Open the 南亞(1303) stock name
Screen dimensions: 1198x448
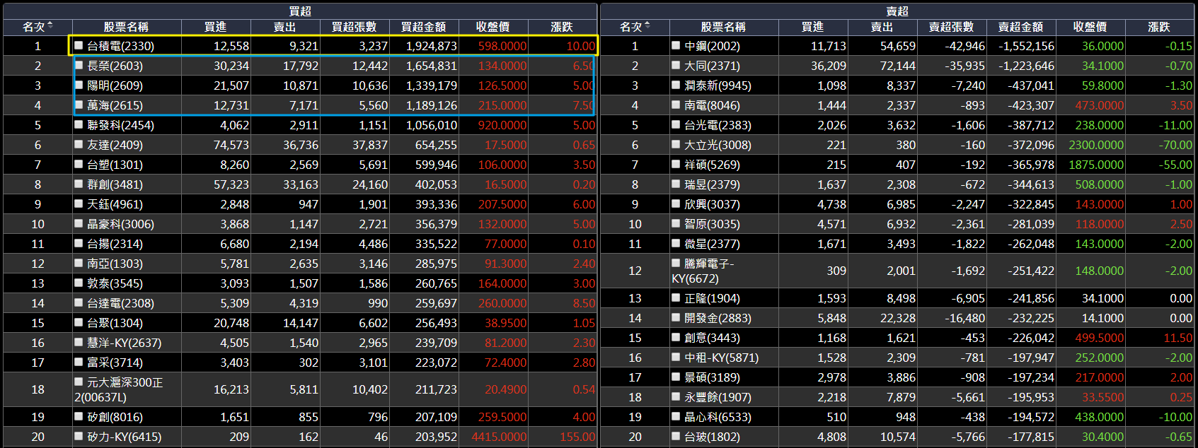pos(115,264)
